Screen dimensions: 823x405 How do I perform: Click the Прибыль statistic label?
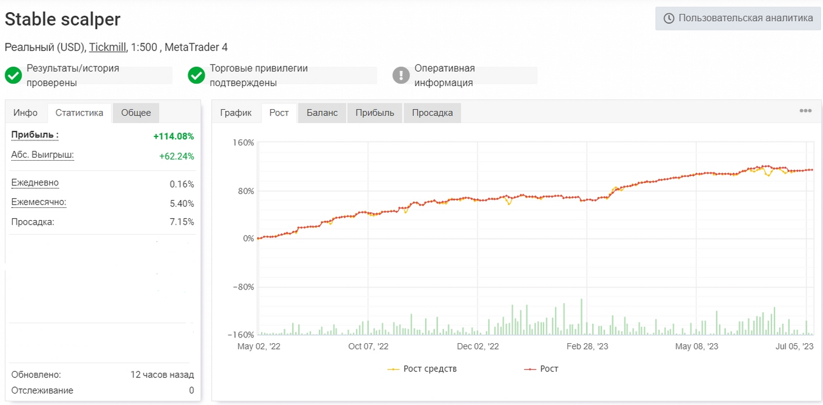tap(35, 135)
